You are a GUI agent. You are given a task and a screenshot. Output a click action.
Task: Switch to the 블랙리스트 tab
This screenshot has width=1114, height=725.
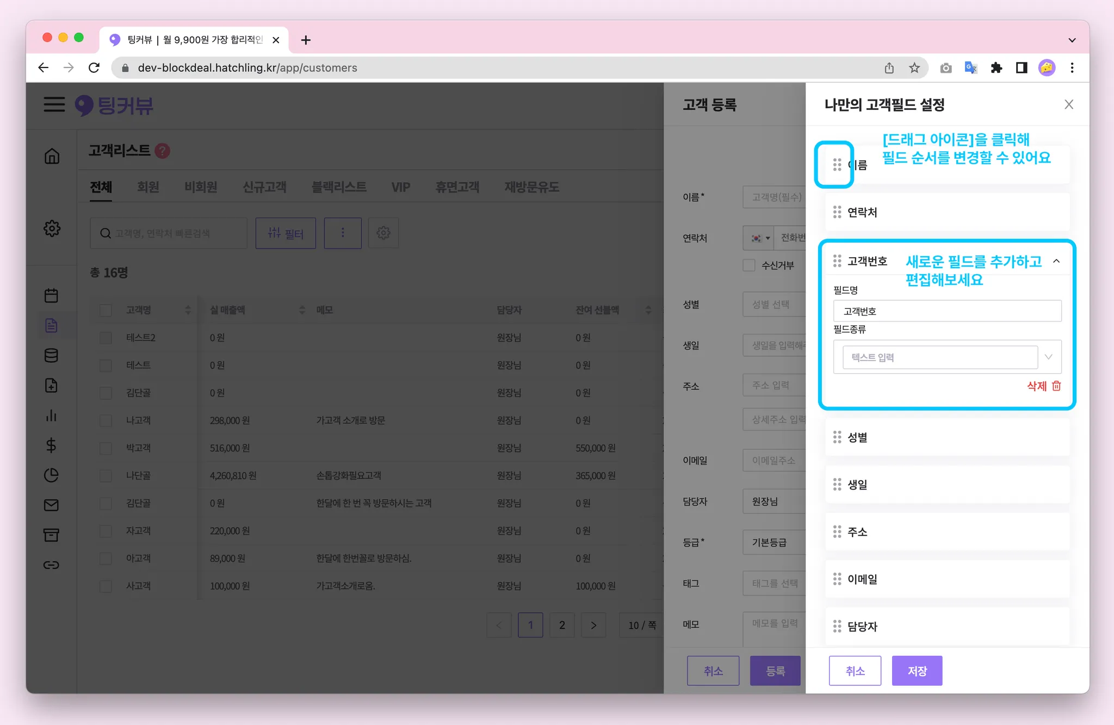338,187
